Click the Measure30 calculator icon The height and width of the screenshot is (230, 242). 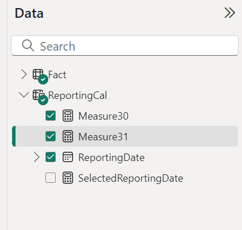point(68,116)
